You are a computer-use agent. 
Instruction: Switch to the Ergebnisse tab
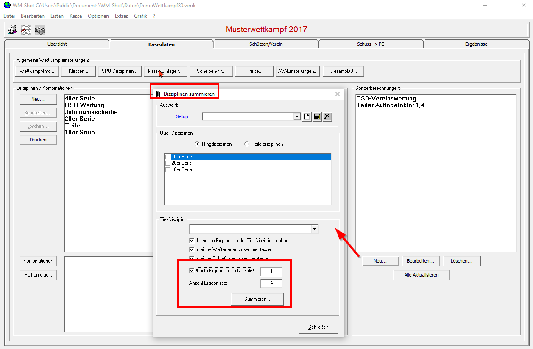pos(476,44)
